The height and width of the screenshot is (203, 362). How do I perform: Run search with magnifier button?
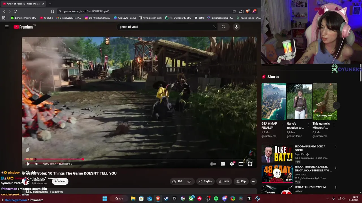(223, 27)
